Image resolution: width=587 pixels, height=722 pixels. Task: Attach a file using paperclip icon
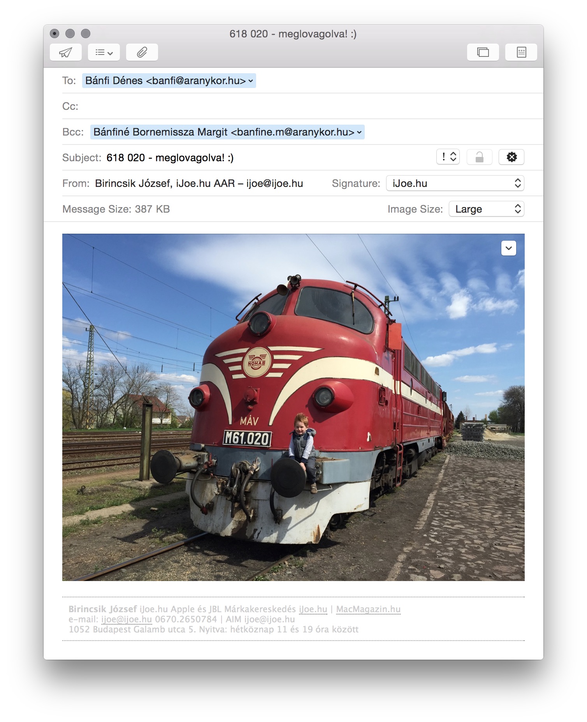click(x=142, y=52)
